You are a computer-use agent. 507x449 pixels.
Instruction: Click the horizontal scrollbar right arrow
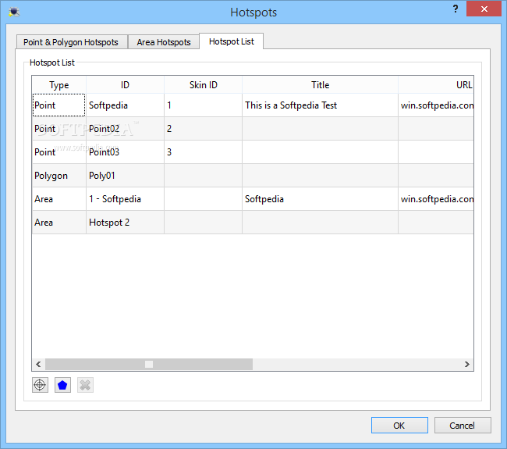pos(466,364)
